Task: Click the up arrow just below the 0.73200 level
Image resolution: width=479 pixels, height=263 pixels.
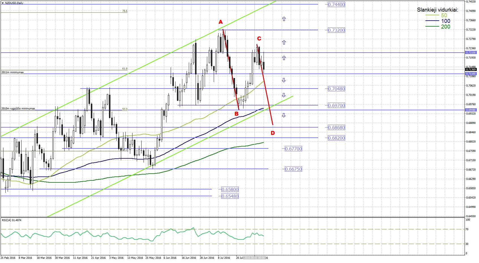Action: (x=284, y=42)
